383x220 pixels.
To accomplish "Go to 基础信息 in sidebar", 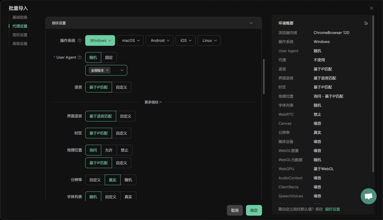I will [20, 17].
